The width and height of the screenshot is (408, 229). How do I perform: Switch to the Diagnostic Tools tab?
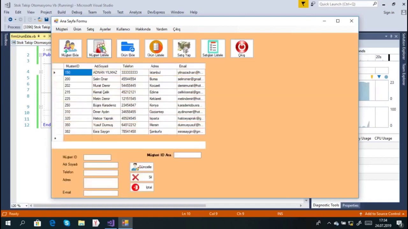[x=326, y=205]
